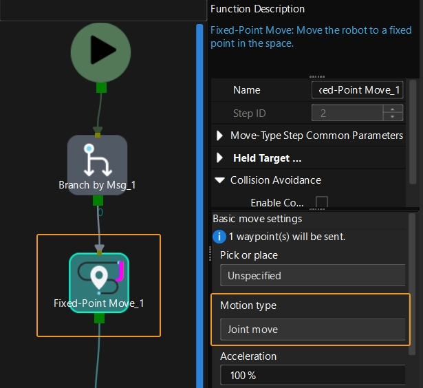Click the blue info icon beside waypoint message
This screenshot has height=388, width=423.
[x=219, y=237]
